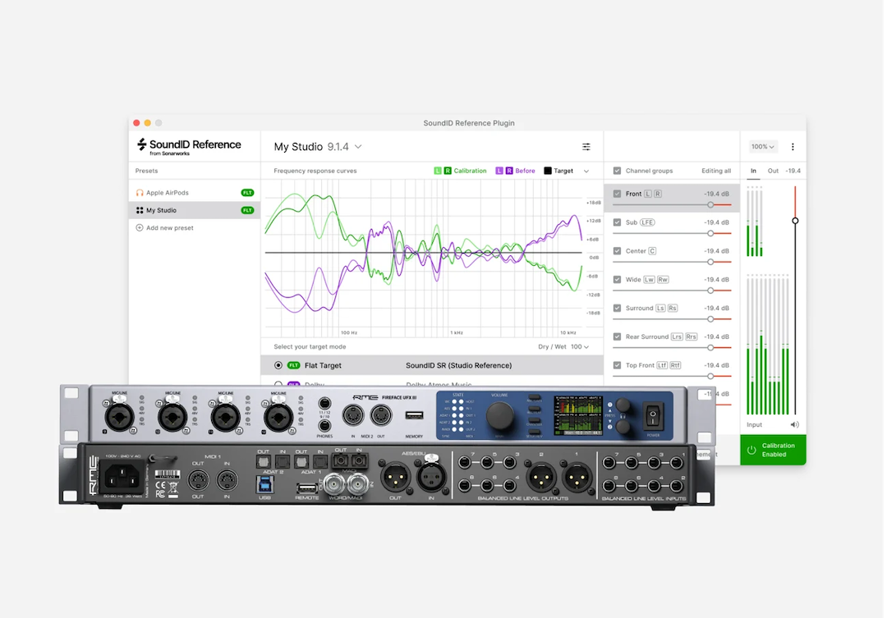Click the Center C channel gain slider
This screenshot has width=887, height=618.
(x=710, y=262)
